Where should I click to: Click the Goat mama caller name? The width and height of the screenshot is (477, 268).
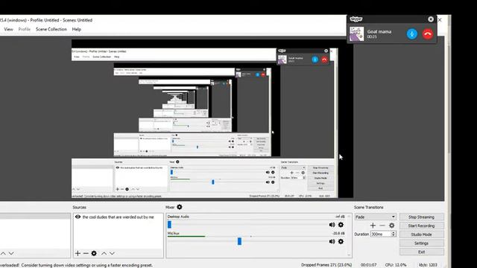[x=379, y=31]
